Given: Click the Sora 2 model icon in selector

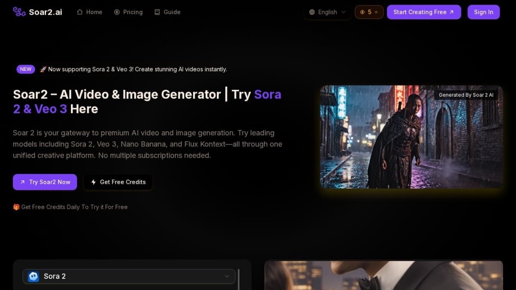Looking at the screenshot, I should tap(34, 276).
